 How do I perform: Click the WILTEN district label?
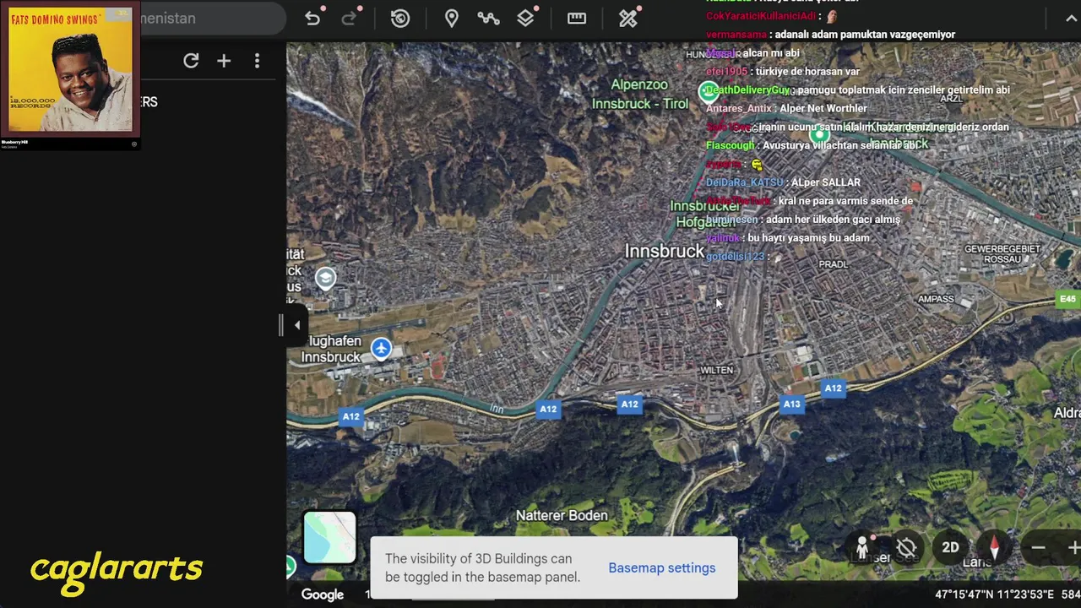pyautogui.click(x=716, y=370)
